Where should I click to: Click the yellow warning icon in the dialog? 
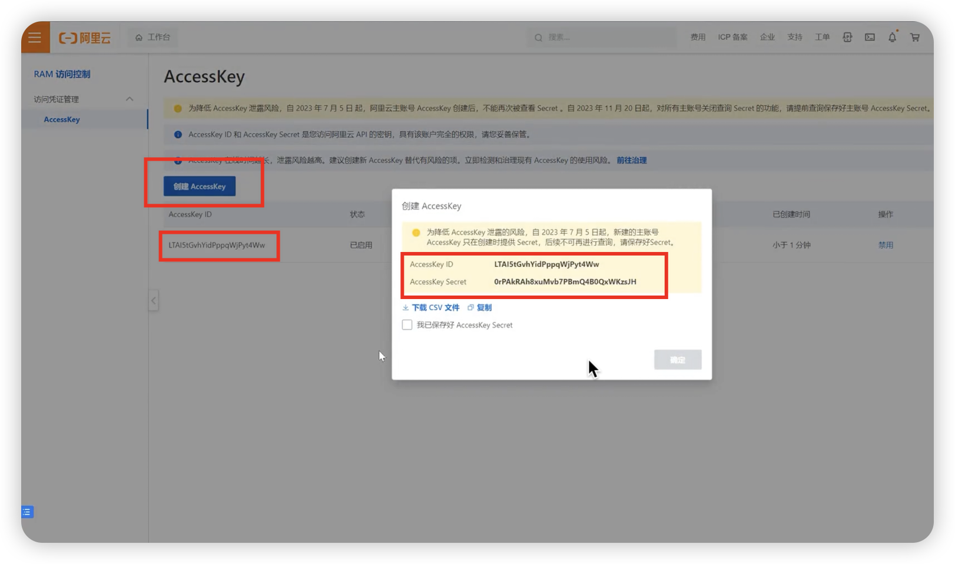pos(416,233)
